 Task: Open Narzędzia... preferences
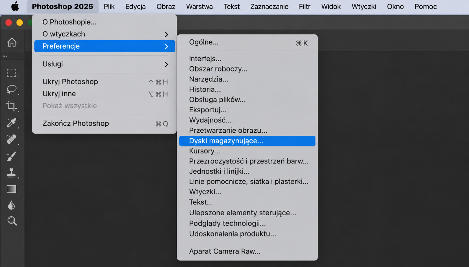[x=247, y=79]
